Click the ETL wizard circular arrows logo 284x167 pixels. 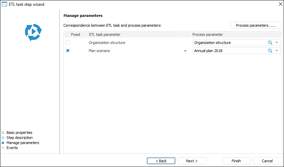coord(33,32)
